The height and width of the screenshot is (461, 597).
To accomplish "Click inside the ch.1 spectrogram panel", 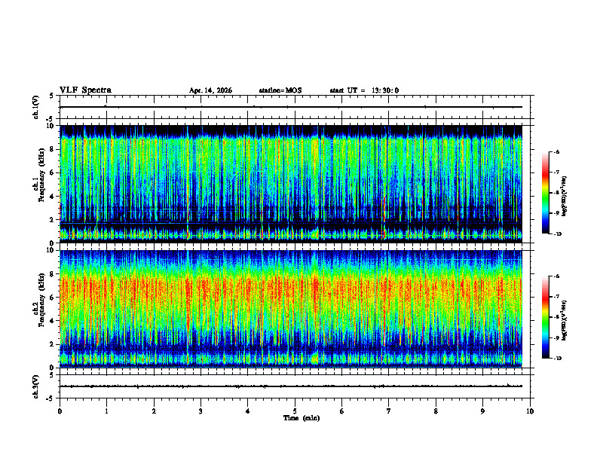I will [291, 184].
